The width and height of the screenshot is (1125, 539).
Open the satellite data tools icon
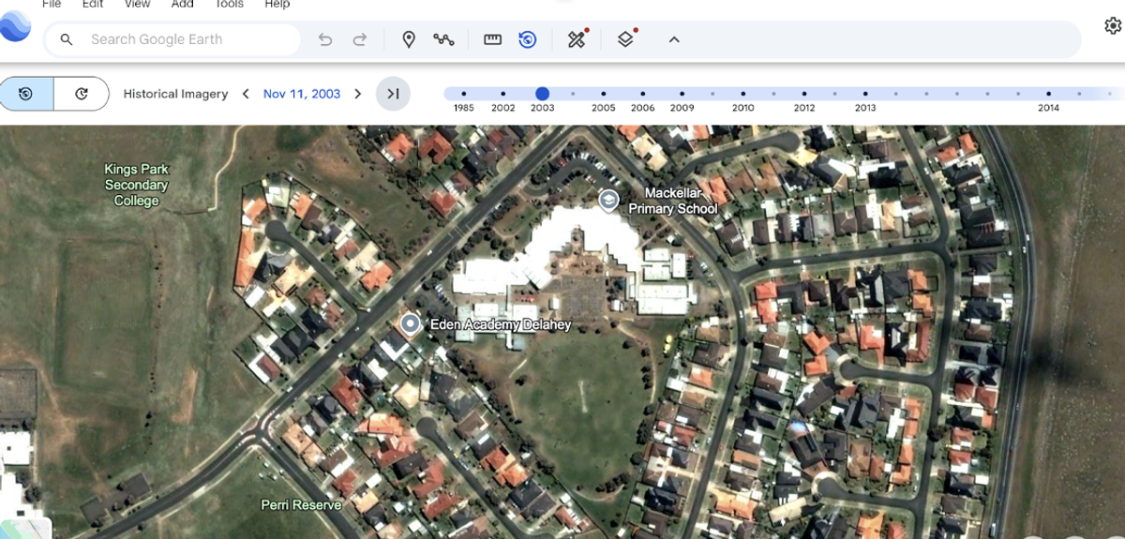pos(577,39)
